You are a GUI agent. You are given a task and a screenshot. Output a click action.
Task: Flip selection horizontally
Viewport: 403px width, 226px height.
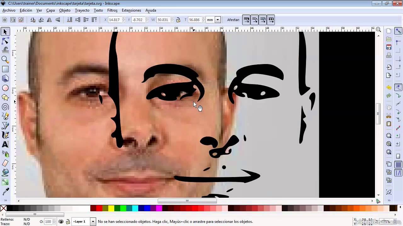click(x=49, y=20)
